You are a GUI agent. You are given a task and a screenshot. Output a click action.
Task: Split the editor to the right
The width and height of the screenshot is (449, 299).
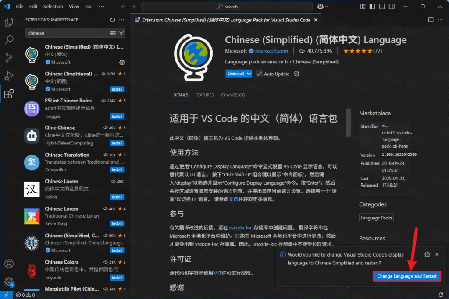pos(431,20)
